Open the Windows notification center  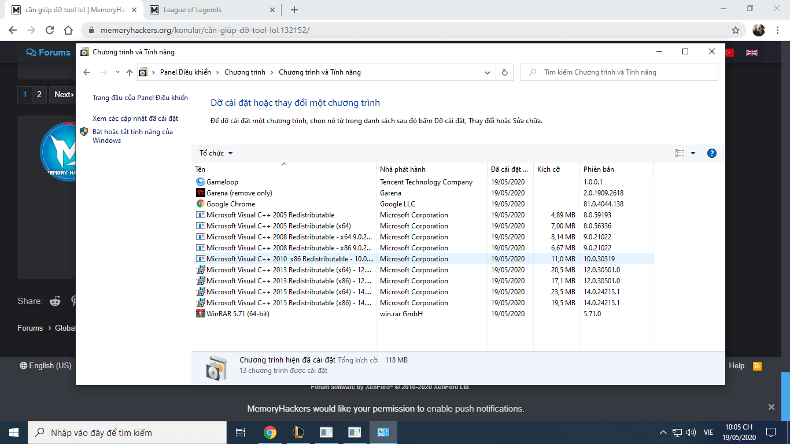tap(770, 432)
